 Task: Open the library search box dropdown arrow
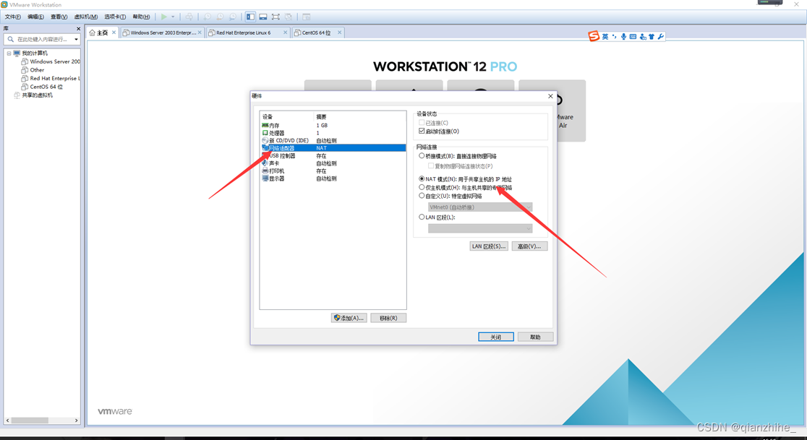click(x=76, y=39)
